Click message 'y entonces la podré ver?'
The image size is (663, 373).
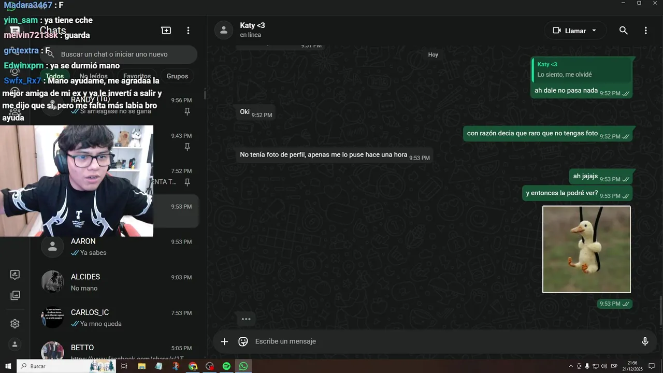pos(577,193)
